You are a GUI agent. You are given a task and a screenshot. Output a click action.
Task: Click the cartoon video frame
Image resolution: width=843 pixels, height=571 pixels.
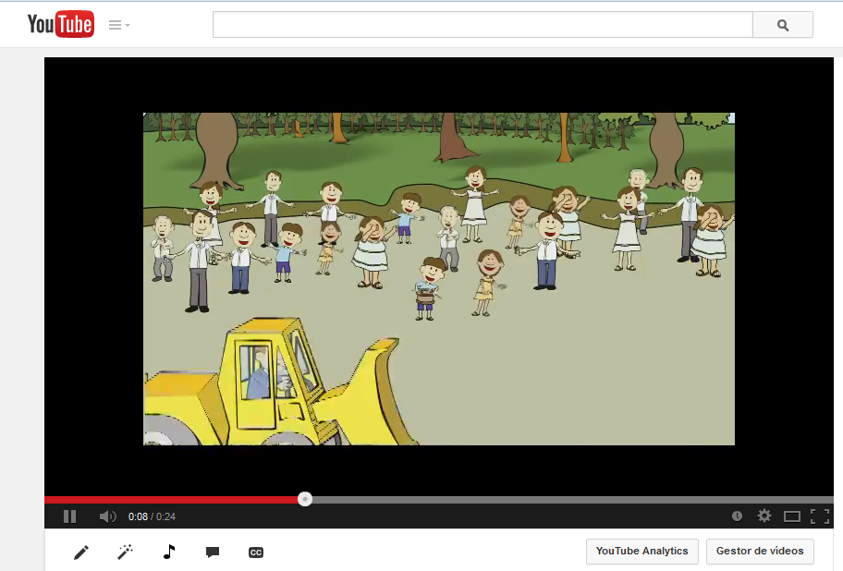(439, 279)
